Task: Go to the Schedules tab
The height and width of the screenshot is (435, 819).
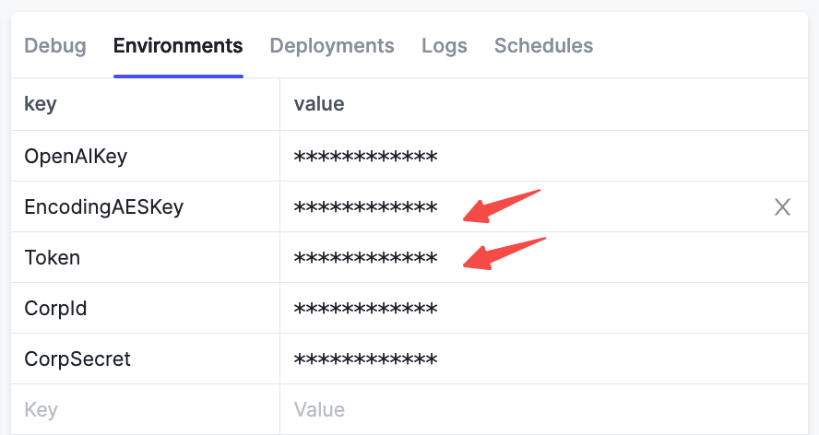Action: (544, 46)
